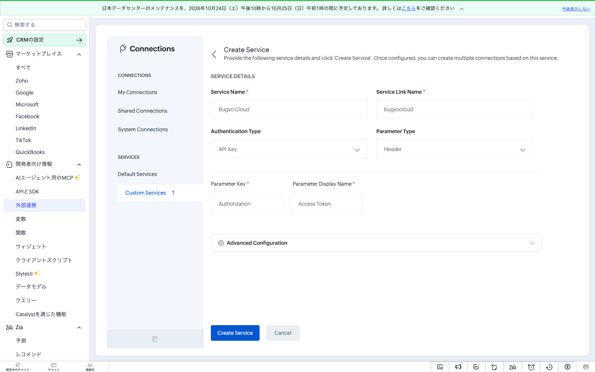595x372 pixels.
Task: Open the 連絡先 contacts icon
Action: (x=90, y=367)
